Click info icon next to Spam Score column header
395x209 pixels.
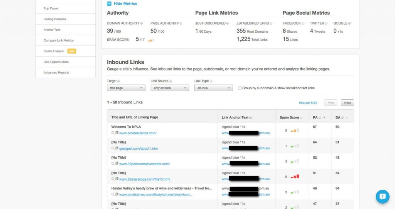point(301,117)
